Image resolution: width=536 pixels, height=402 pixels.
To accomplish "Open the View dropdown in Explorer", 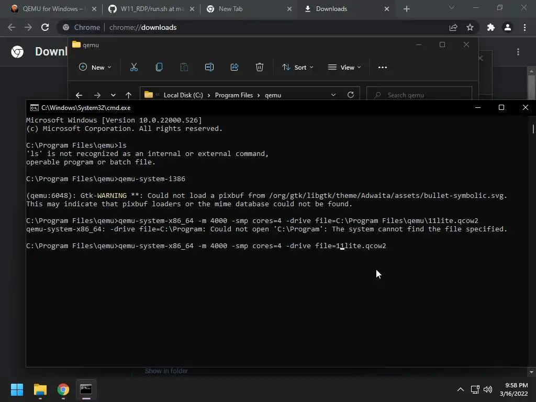I will coord(344,68).
